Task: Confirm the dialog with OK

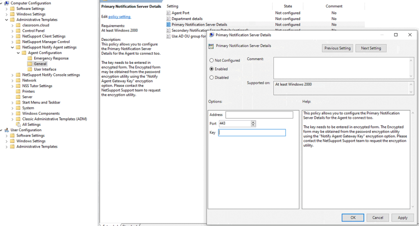Action: [353, 218]
